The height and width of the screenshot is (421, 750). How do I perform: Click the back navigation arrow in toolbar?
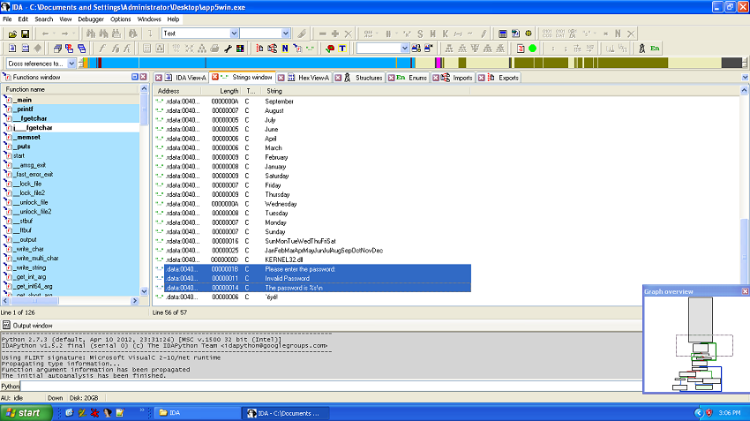point(45,34)
